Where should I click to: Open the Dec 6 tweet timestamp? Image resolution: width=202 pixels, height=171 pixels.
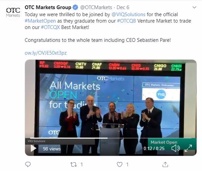(x=123, y=7)
